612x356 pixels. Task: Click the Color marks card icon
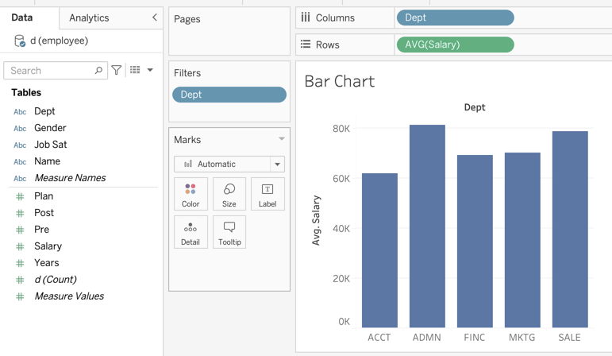(191, 194)
